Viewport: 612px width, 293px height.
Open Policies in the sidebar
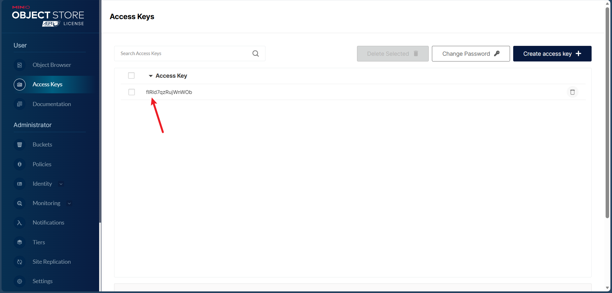pyautogui.click(x=42, y=164)
